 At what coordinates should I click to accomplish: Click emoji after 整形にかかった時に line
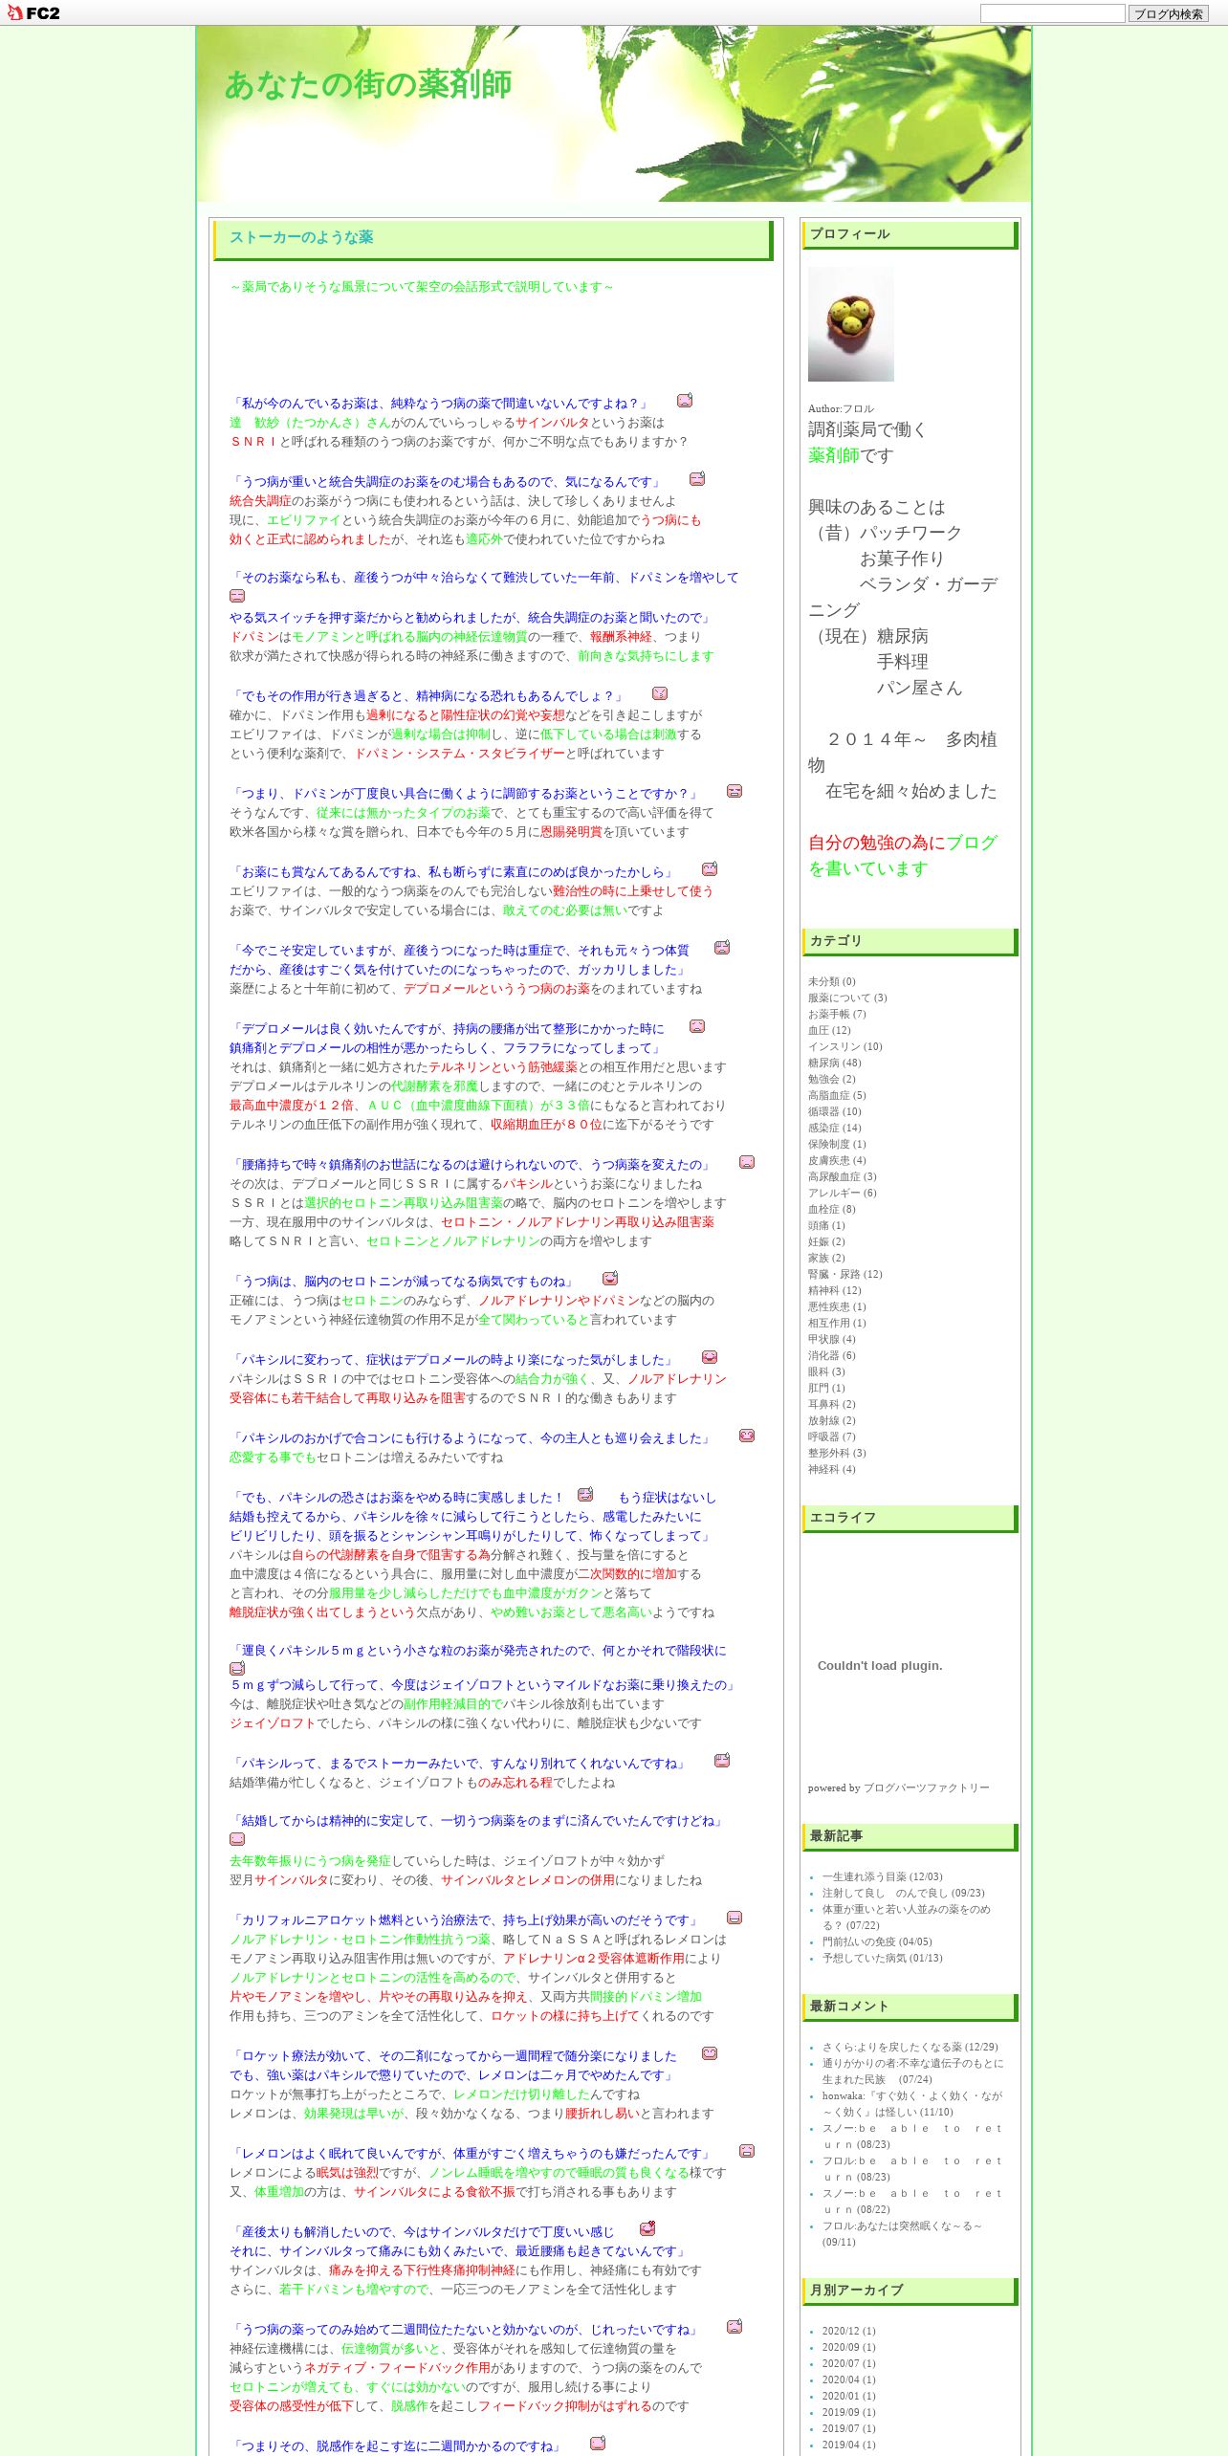pos(697,1026)
